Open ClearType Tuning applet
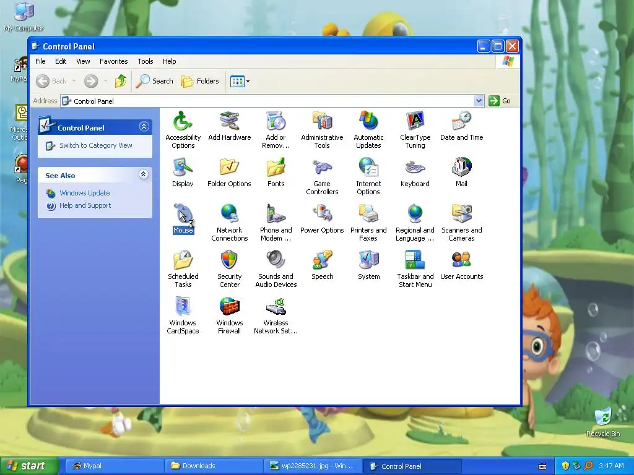 [415, 130]
